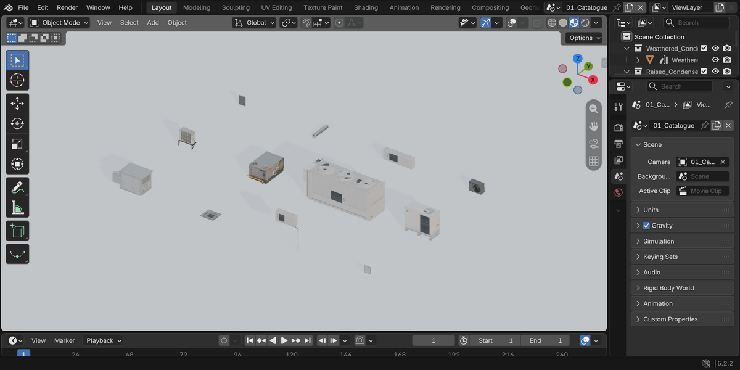Expand the Simulation panel
The width and height of the screenshot is (740, 370).
tap(683, 241)
